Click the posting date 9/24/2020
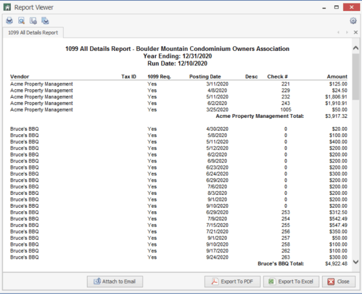 click(x=217, y=257)
